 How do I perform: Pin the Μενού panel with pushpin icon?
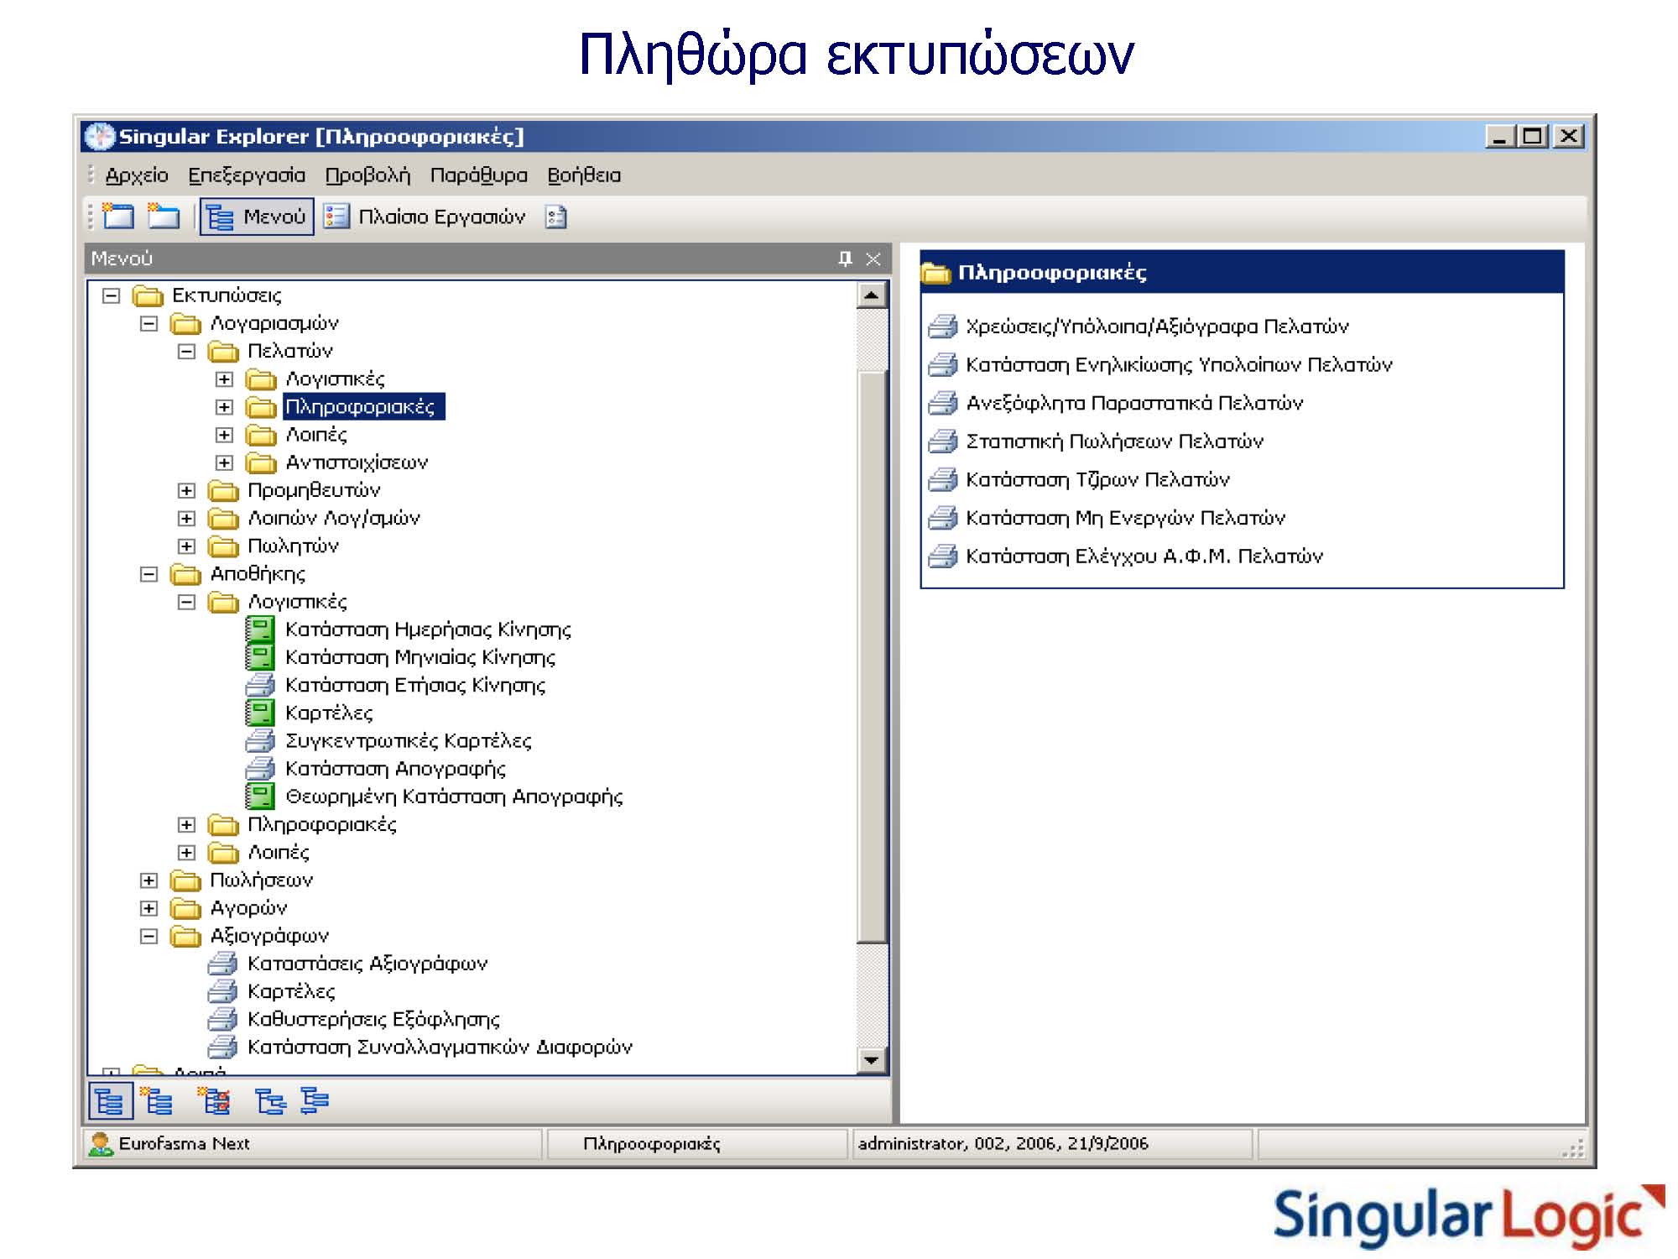pos(845,259)
